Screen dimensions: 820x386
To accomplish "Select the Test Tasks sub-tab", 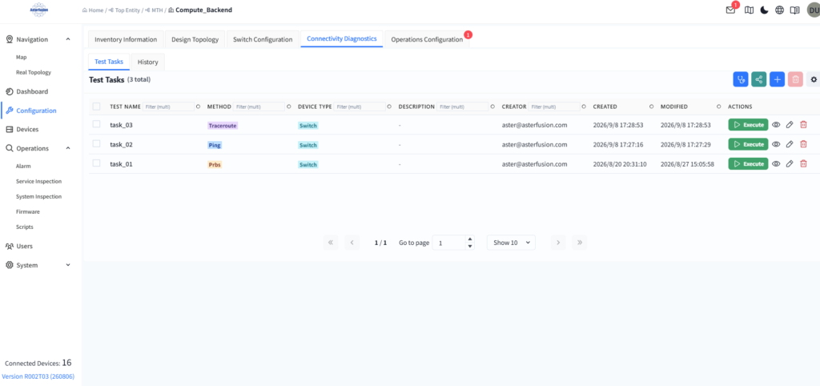I will coord(109,62).
